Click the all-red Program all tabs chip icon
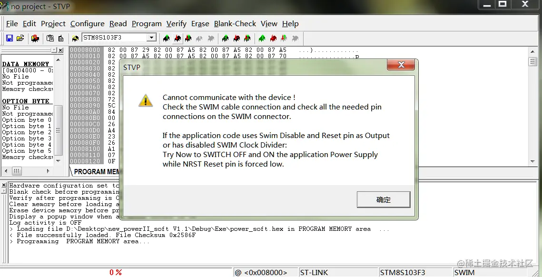 click(x=273, y=38)
